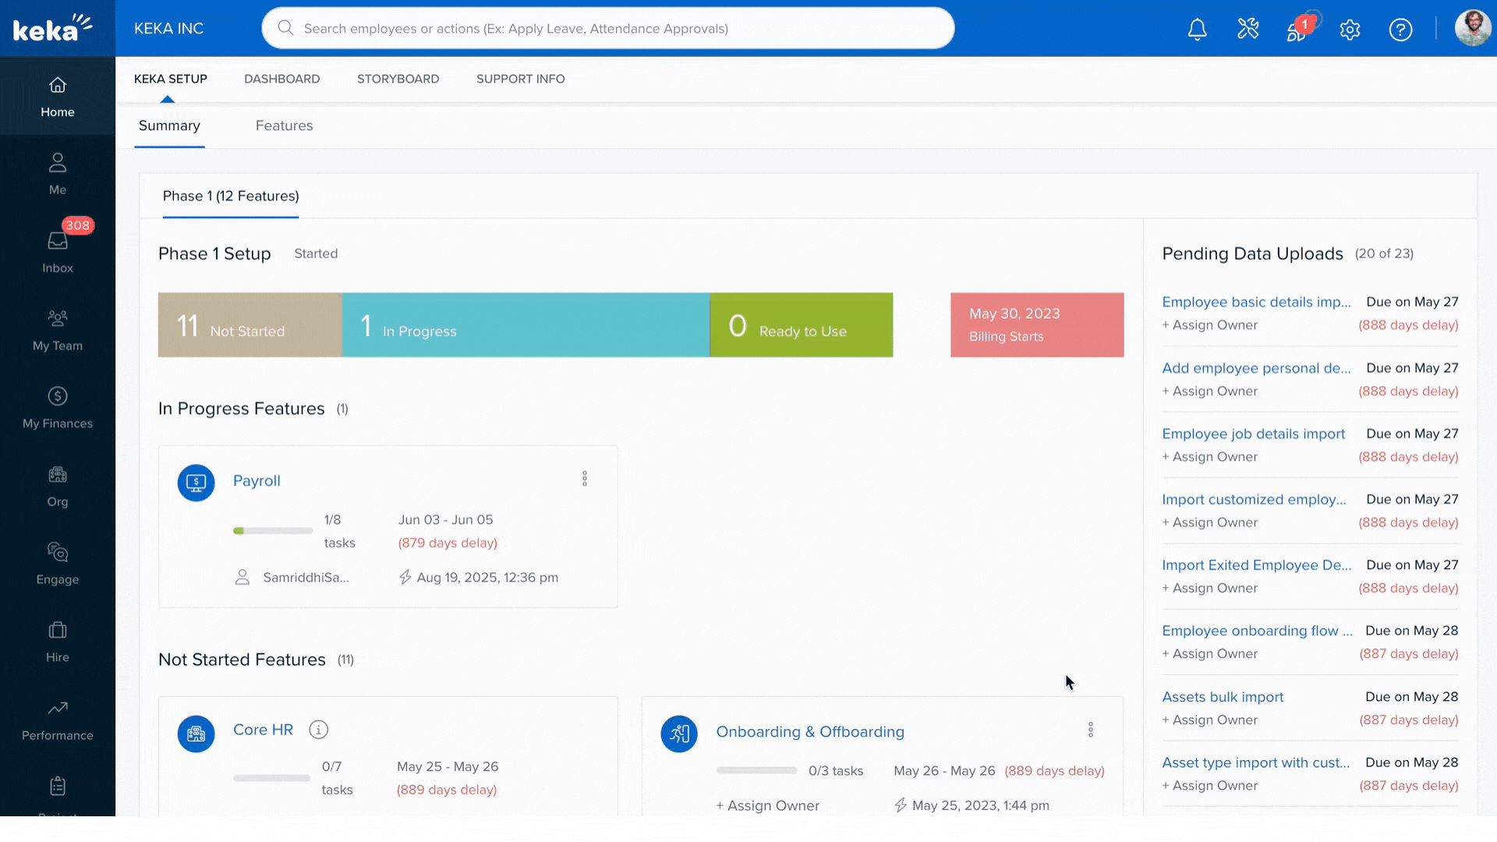Switch to the Features tab
Screen dimensions: 1497x842
coord(284,126)
